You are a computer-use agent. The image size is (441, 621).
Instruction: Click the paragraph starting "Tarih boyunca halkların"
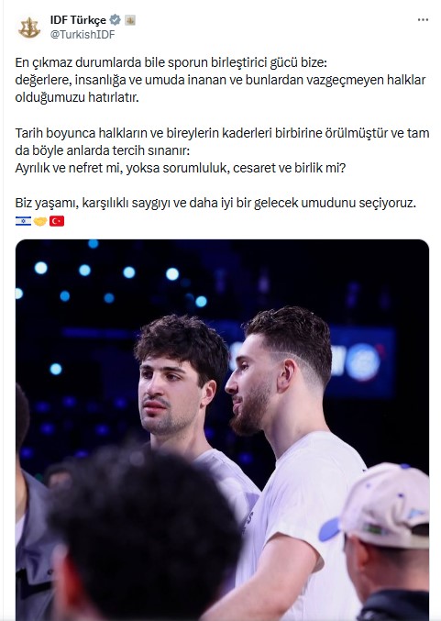coord(222,142)
